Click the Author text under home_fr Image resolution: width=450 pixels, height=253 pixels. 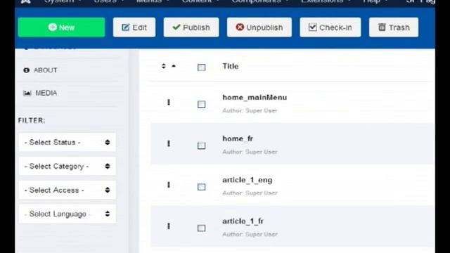click(x=250, y=152)
